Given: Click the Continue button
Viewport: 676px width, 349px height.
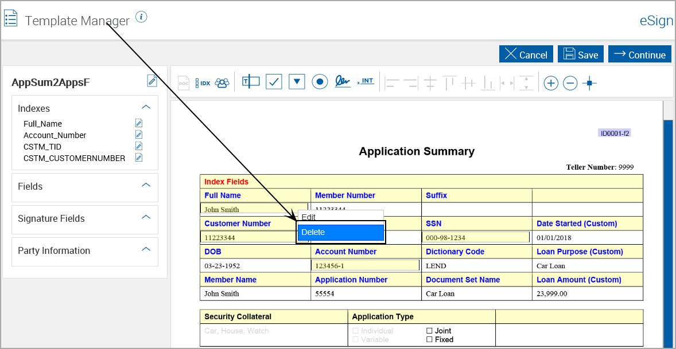Looking at the screenshot, I should click(x=640, y=54).
